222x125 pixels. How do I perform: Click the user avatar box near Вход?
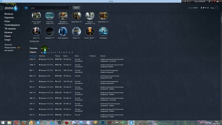click(x=216, y=8)
